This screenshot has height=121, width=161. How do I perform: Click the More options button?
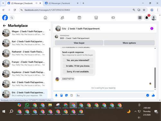tap(129, 43)
